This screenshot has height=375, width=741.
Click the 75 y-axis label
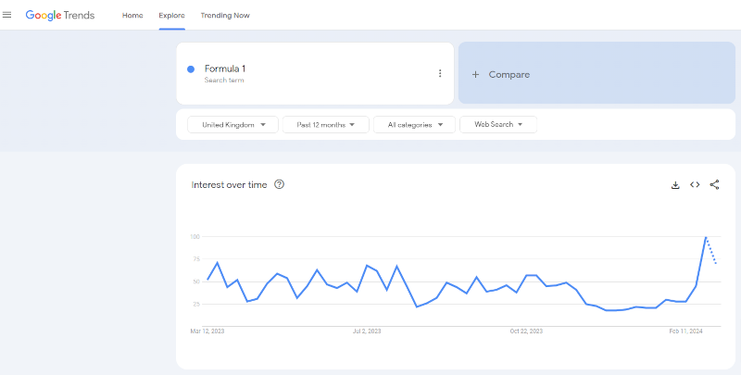pos(196,259)
